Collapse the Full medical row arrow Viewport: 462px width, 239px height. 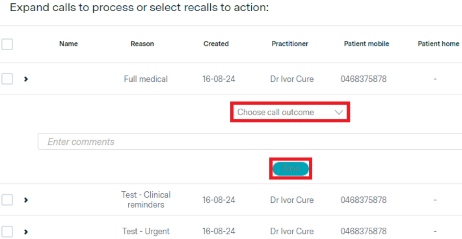coord(26,79)
